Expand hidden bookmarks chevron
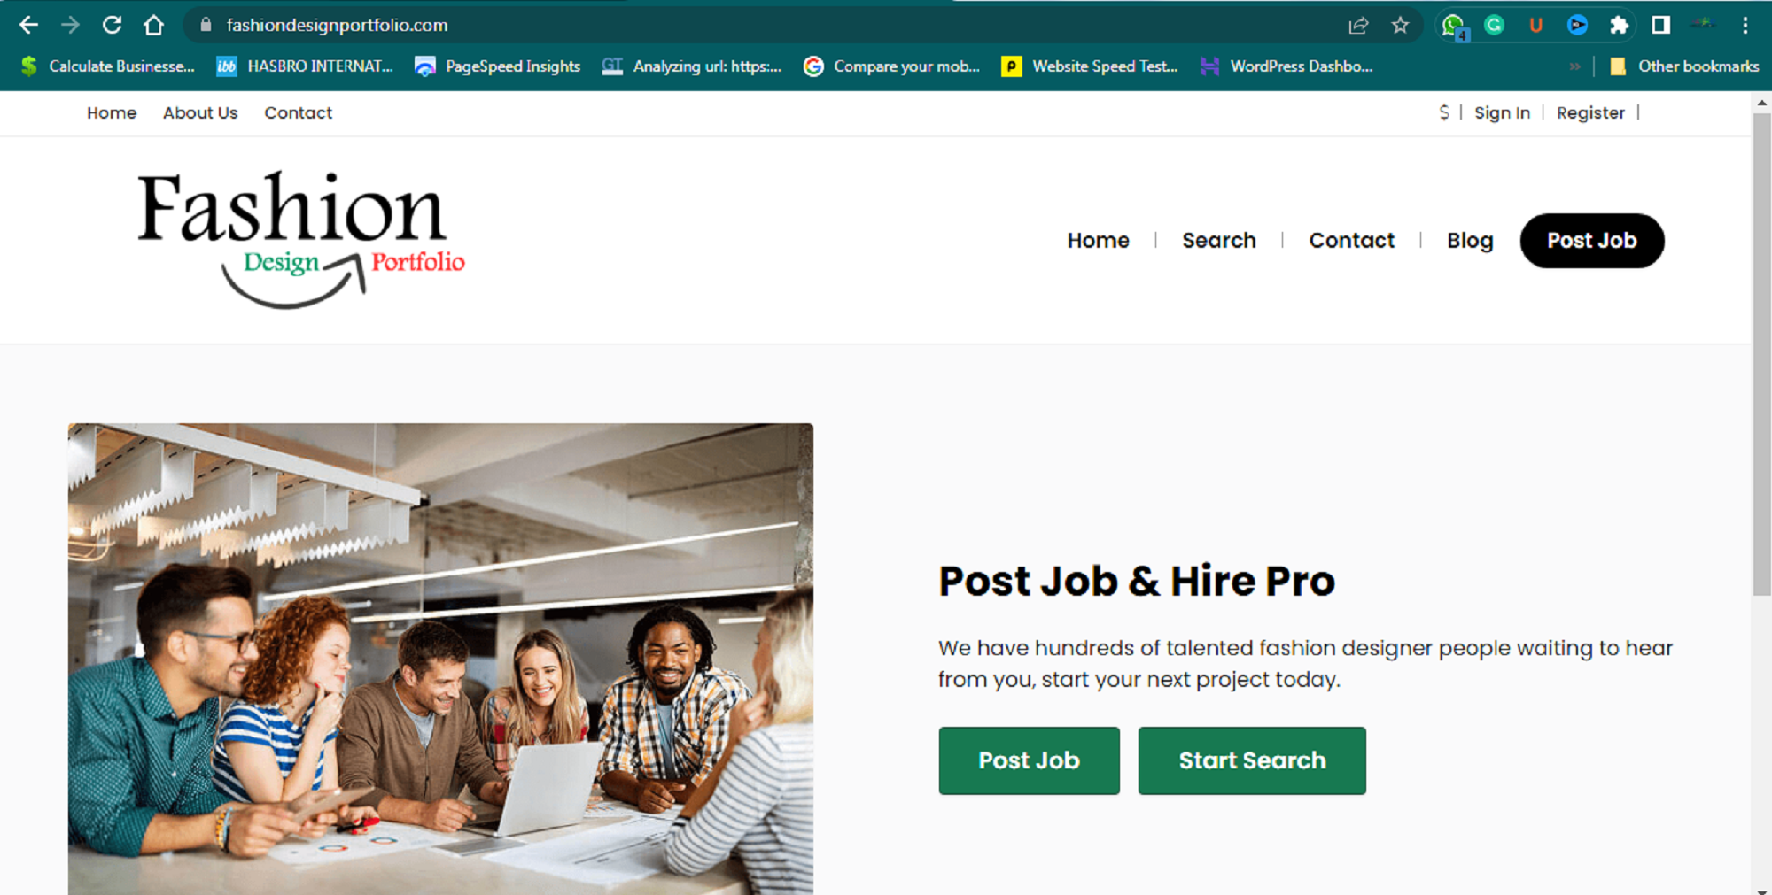Image resolution: width=1772 pixels, height=895 pixels. click(1574, 66)
